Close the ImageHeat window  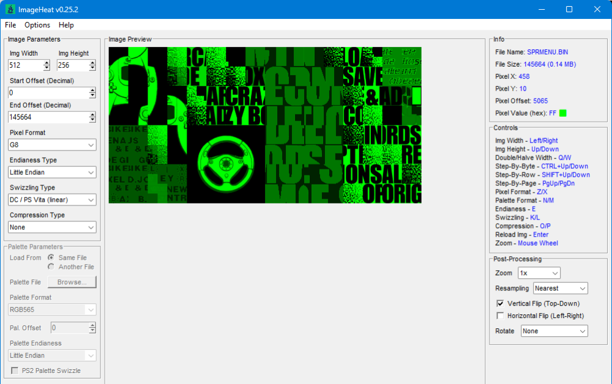pyautogui.click(x=597, y=9)
